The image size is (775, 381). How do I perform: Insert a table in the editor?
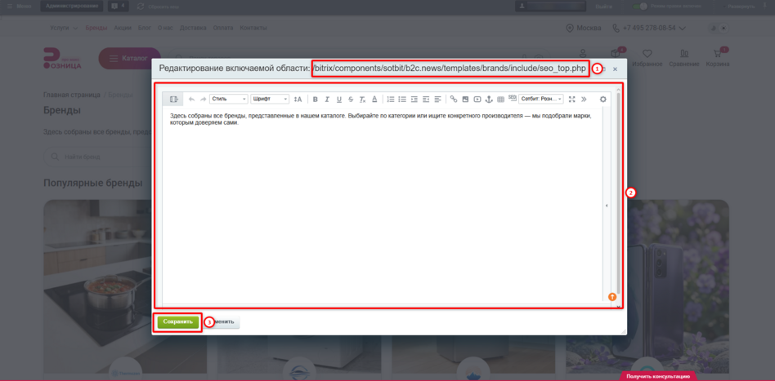point(500,100)
